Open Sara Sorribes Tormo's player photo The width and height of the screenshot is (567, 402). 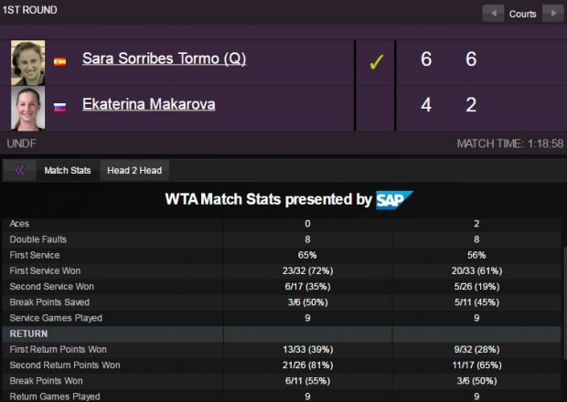27,62
